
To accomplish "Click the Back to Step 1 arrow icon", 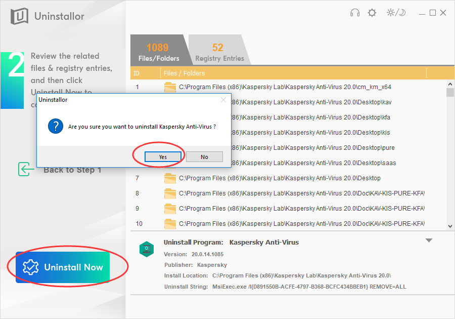I will click(26, 169).
